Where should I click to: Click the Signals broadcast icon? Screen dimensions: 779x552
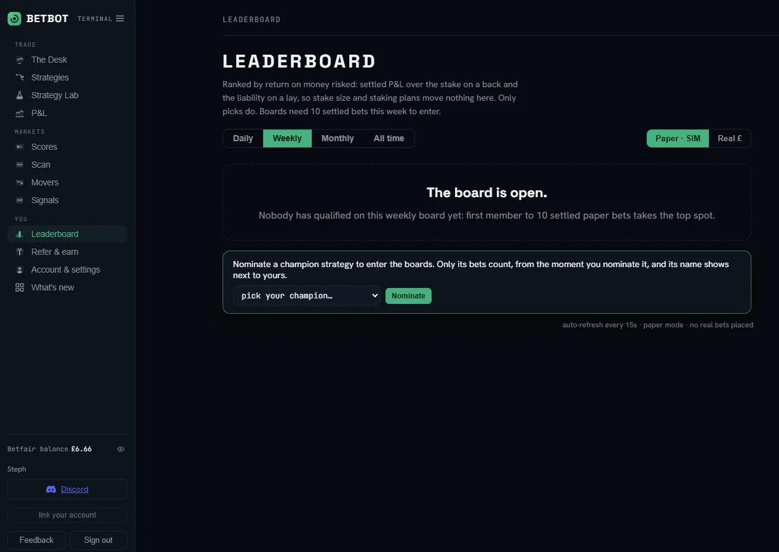point(20,200)
